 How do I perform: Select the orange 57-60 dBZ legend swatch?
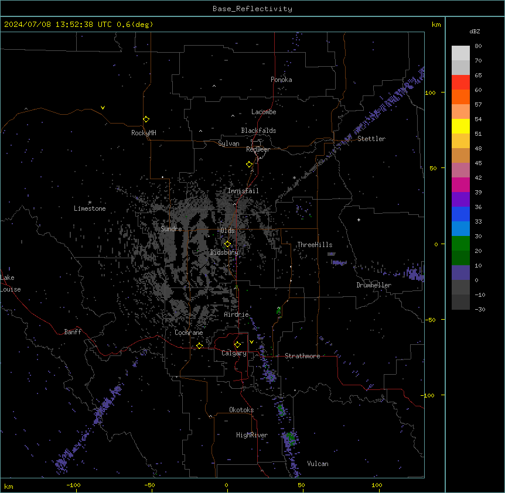coord(460,97)
